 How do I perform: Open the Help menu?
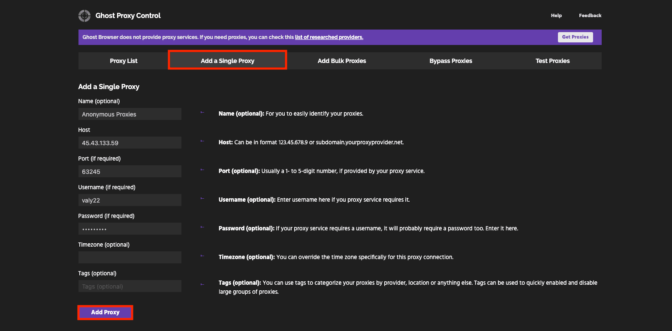pyautogui.click(x=556, y=15)
